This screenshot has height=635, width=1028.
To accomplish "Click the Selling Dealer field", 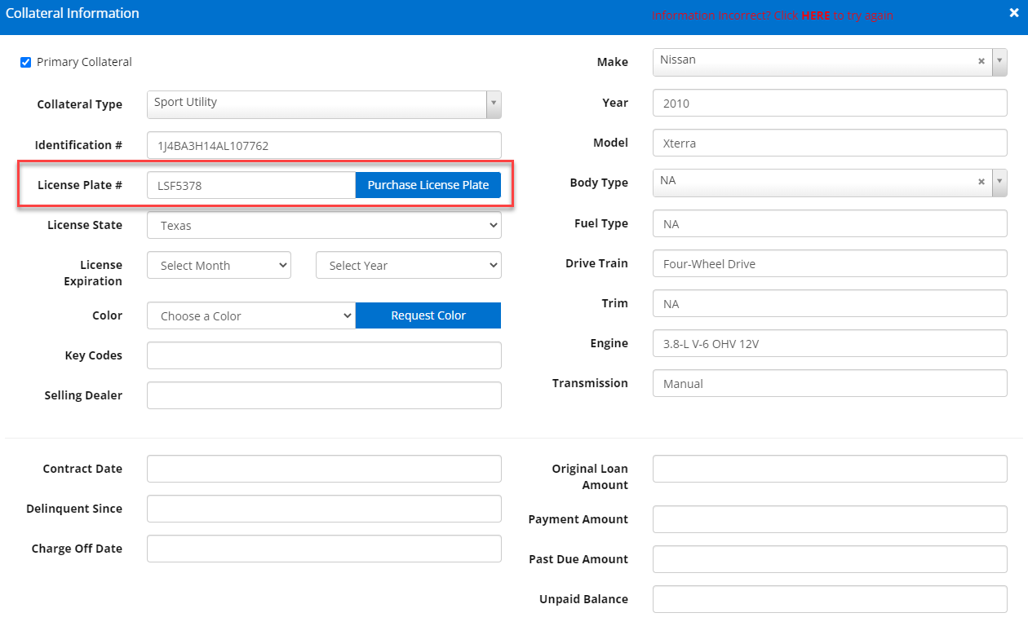I will point(324,395).
